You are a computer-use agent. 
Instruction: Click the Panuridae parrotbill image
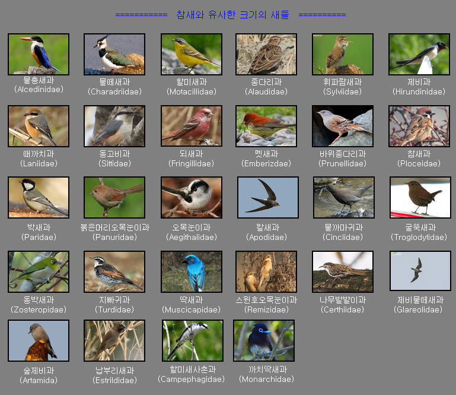click(114, 197)
